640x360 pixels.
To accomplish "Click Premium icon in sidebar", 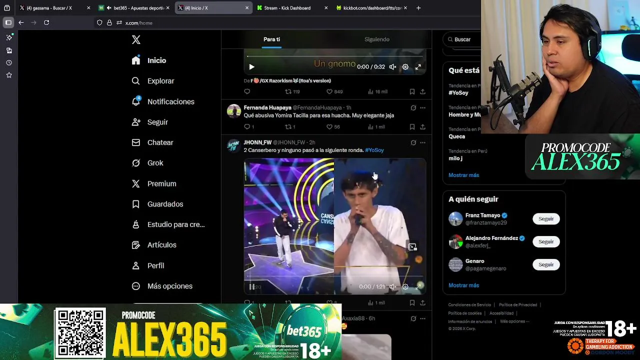I will click(136, 183).
